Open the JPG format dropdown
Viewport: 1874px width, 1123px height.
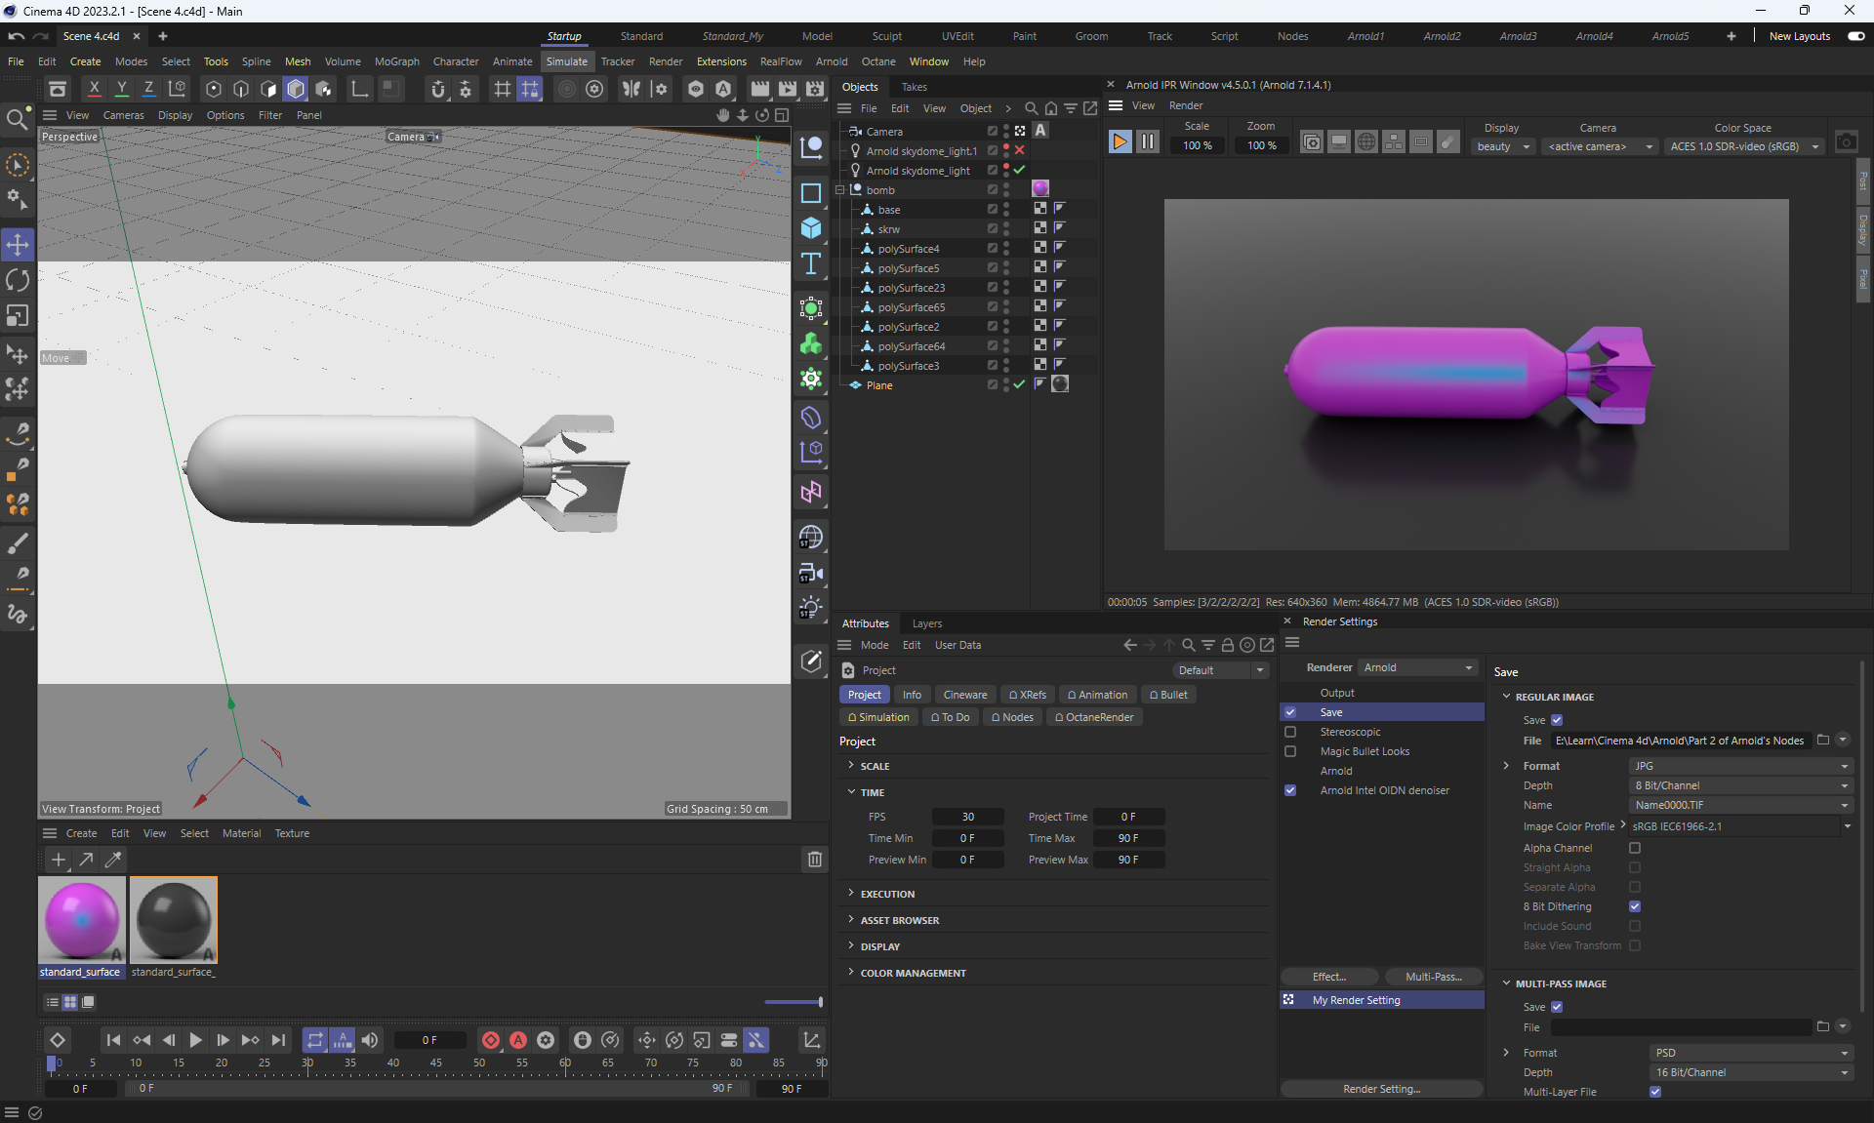click(x=1740, y=766)
